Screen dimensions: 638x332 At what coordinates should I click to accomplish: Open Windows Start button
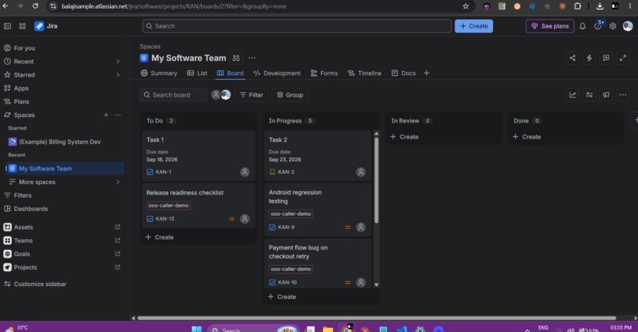click(196, 329)
